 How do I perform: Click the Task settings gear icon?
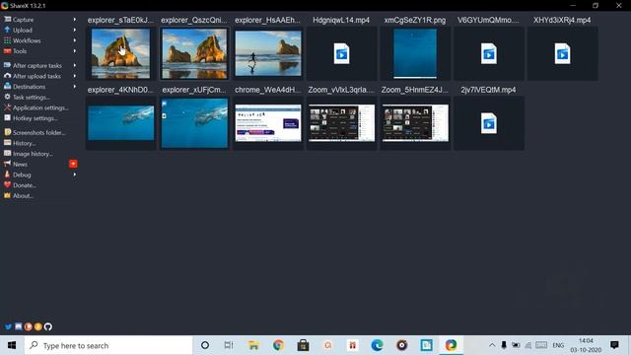point(7,97)
